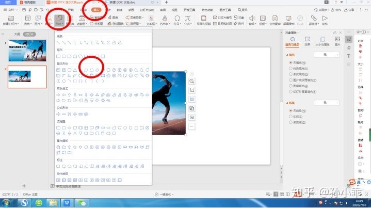
Task: Select No Line (无线条) radio option
Action: point(291,110)
